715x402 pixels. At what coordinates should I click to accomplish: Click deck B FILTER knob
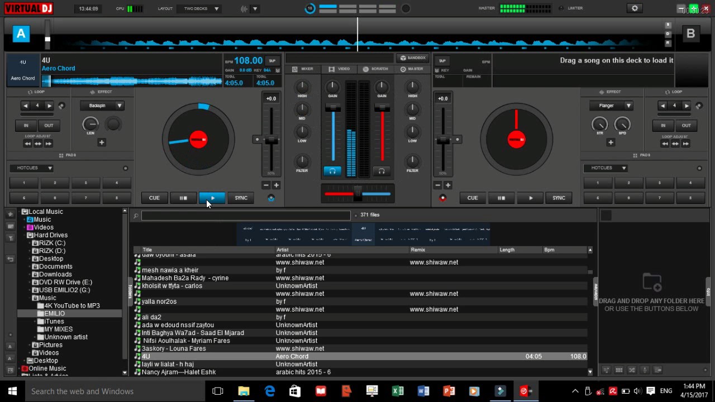[x=412, y=161]
